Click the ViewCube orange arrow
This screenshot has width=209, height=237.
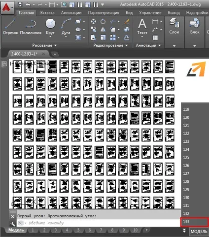pos(196,69)
